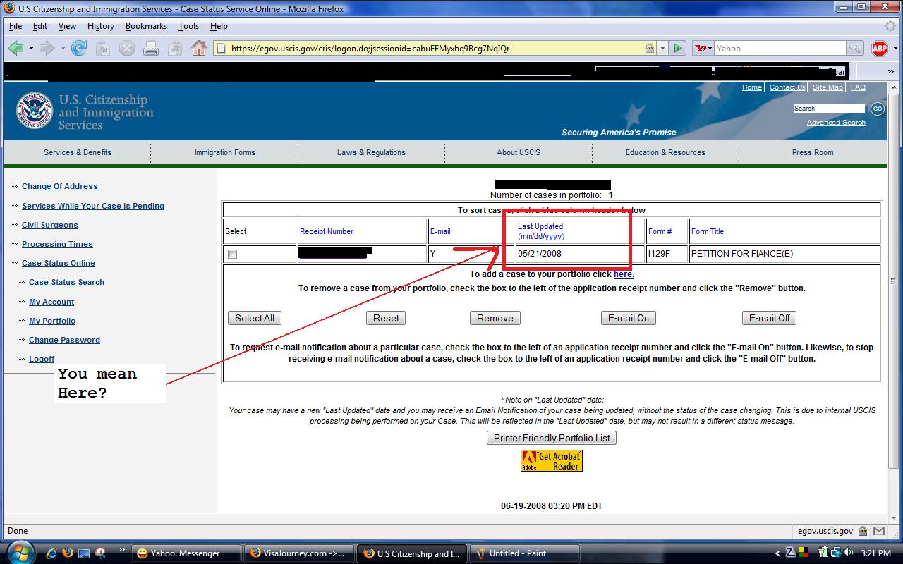Open Change Password link
903x564 pixels.
(x=64, y=340)
